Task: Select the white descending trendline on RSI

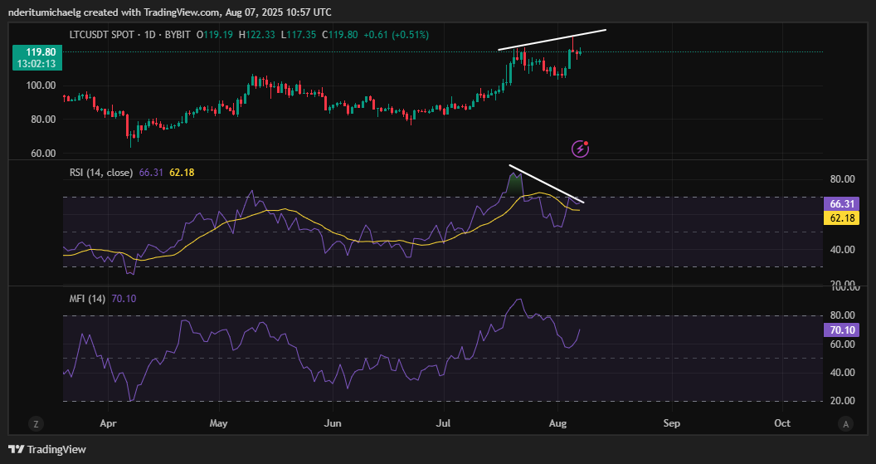Action: (x=546, y=183)
